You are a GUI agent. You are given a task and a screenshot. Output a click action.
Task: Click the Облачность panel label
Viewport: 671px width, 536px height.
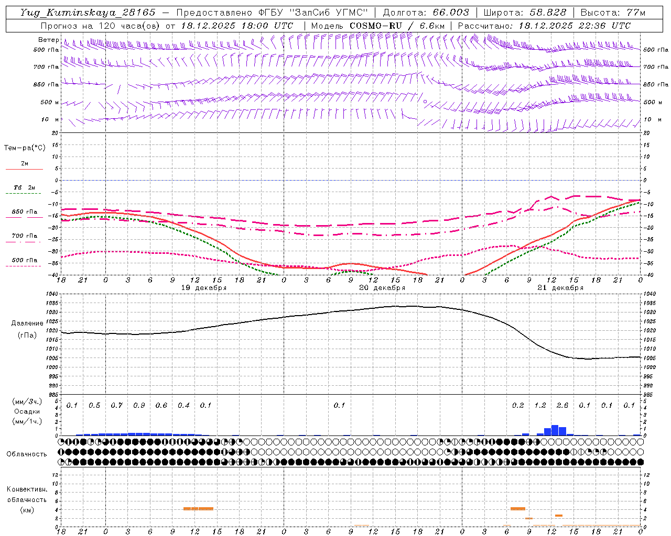click(x=27, y=454)
